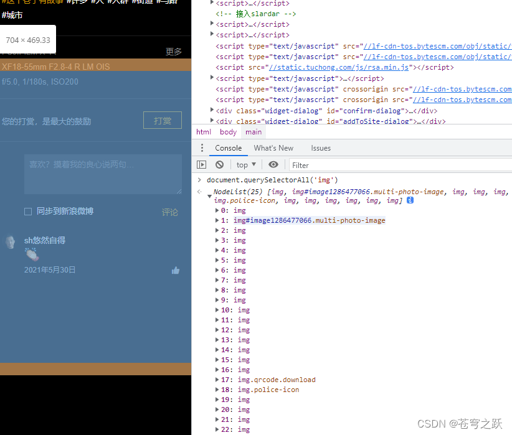Focus the console Filter input field

point(401,165)
